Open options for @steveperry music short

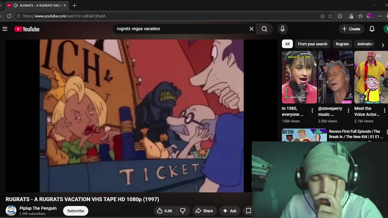348,111
